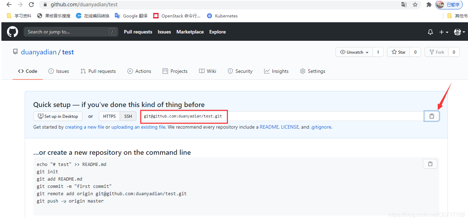Bookmark this page with the star icon

point(415,5)
